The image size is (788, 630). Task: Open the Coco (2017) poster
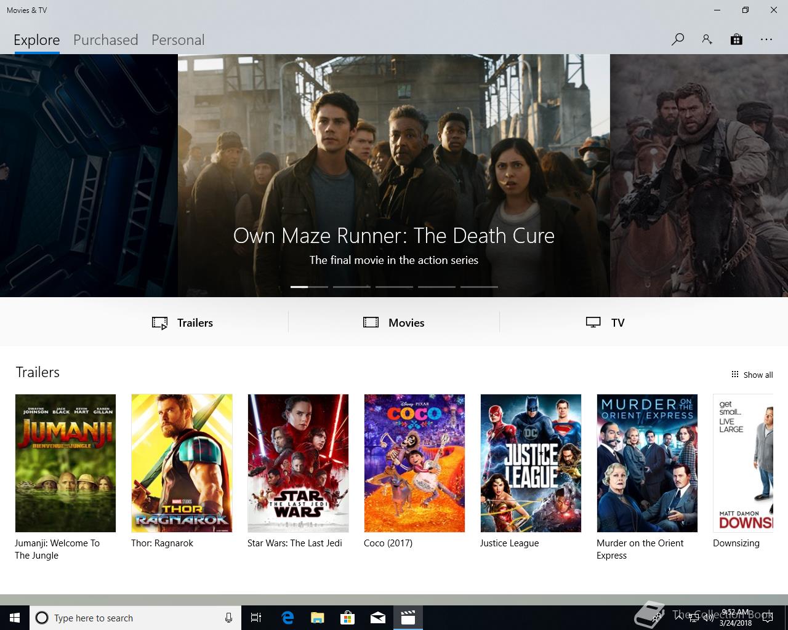pyautogui.click(x=414, y=463)
